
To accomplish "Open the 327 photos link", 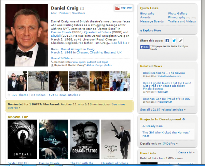I will pyautogui.click(x=20, y=95).
